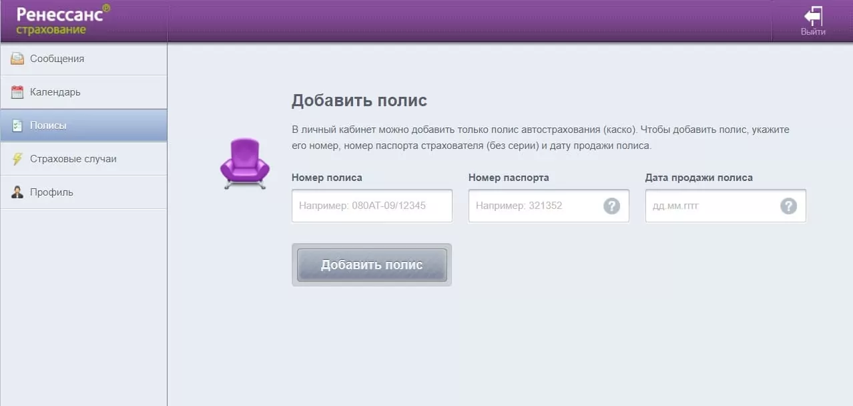This screenshot has height=406, width=853.
Task: Show help for the Дата продажи полиса field
Action: point(788,206)
